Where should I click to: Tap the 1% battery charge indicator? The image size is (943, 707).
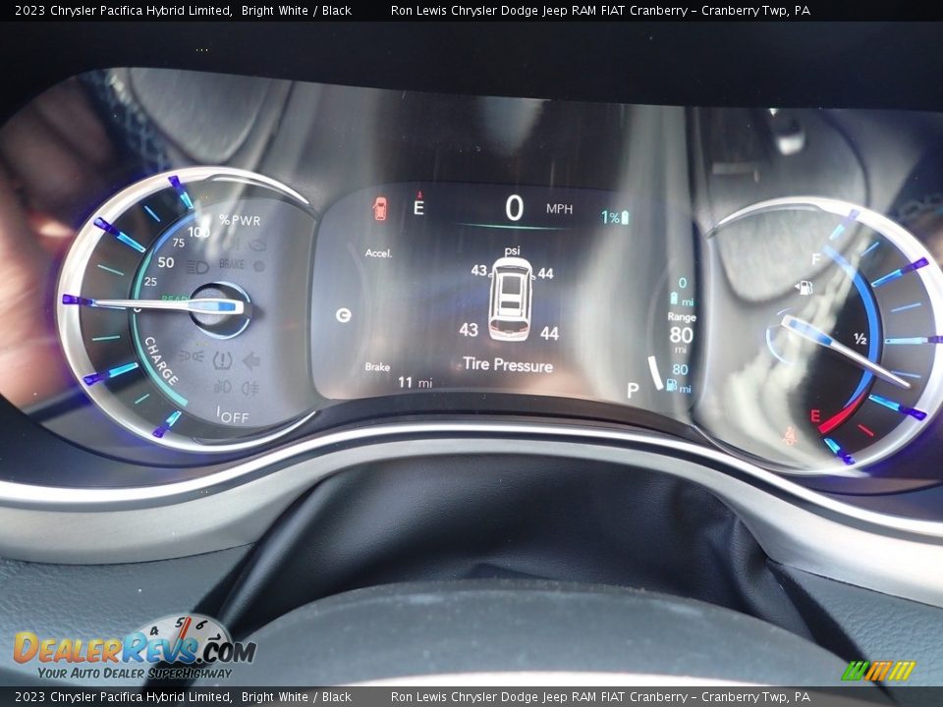tap(615, 217)
